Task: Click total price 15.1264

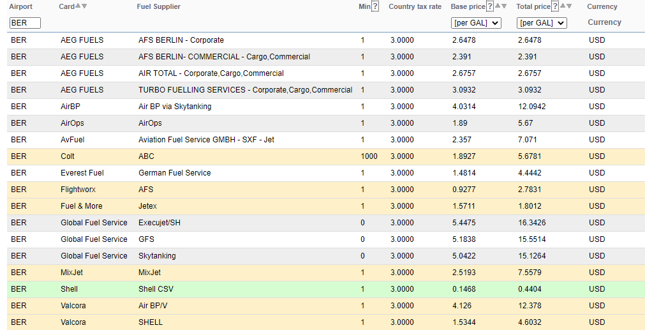Action: (532, 256)
